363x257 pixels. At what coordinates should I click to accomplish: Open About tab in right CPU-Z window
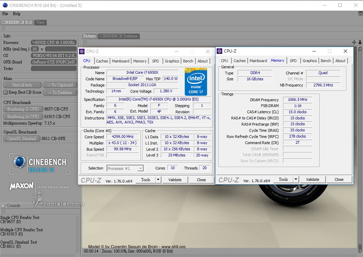(340, 61)
